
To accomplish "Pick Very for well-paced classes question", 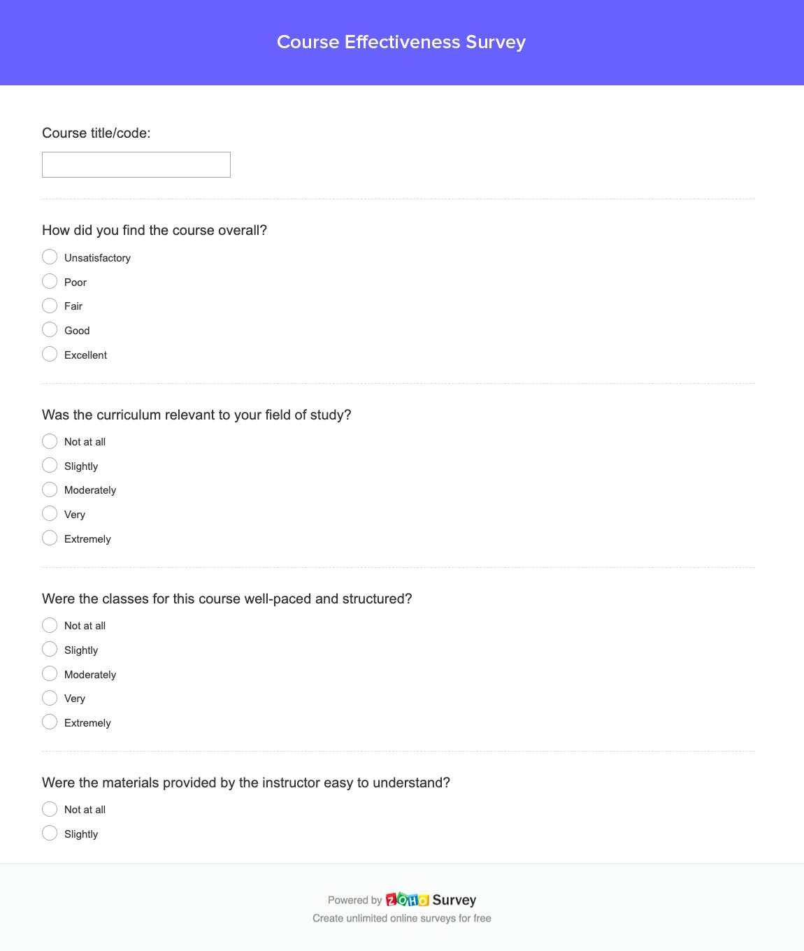I will (50, 698).
